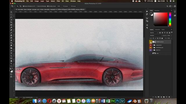The width and height of the screenshot is (186, 104).
Task: Select the Lasso tool
Action: tap(11, 17)
